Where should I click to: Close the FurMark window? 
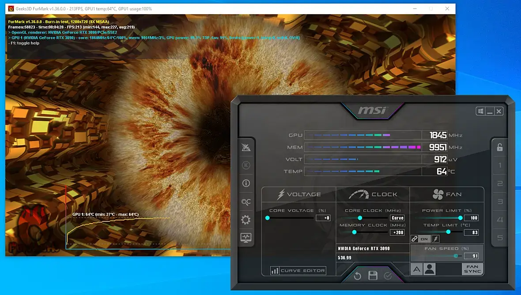[x=447, y=9]
